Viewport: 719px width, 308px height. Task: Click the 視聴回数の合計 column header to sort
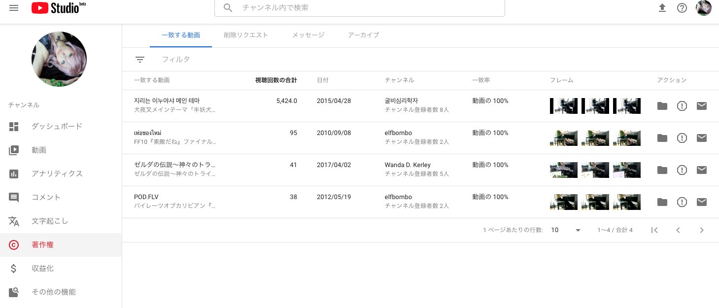[x=276, y=80]
